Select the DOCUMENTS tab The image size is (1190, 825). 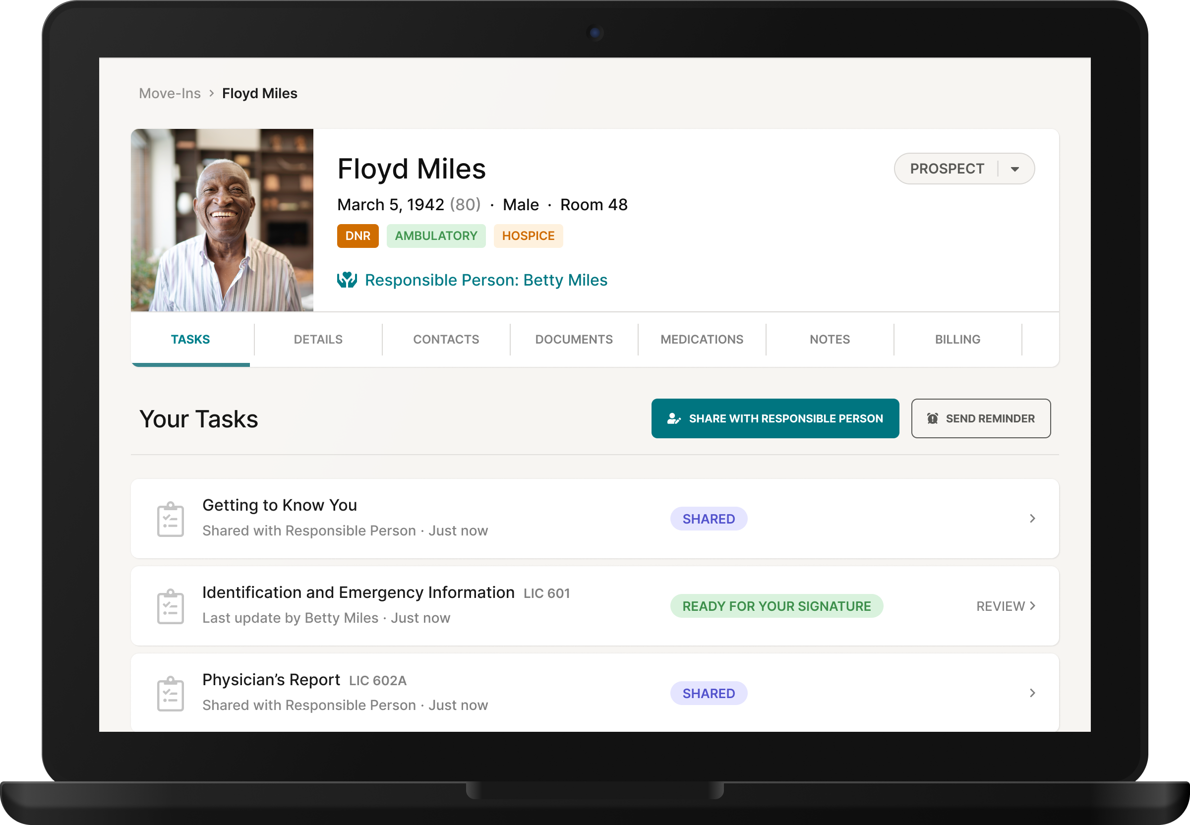[x=573, y=339]
